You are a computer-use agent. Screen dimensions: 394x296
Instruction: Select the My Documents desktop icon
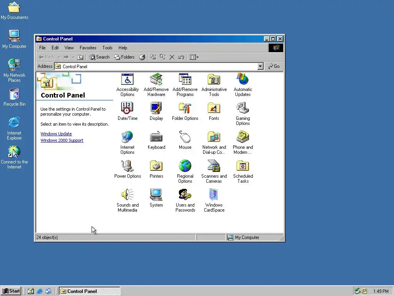point(14,10)
